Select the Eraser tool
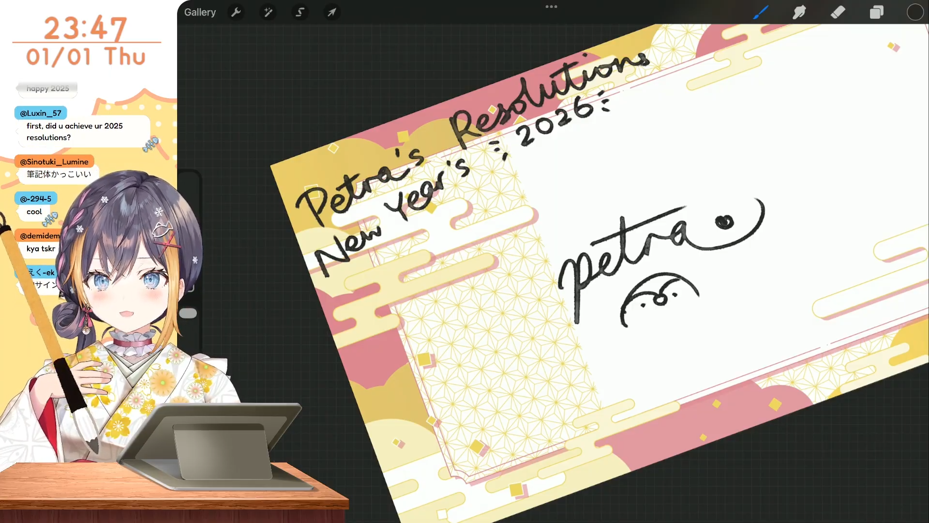The image size is (929, 523). [838, 13]
